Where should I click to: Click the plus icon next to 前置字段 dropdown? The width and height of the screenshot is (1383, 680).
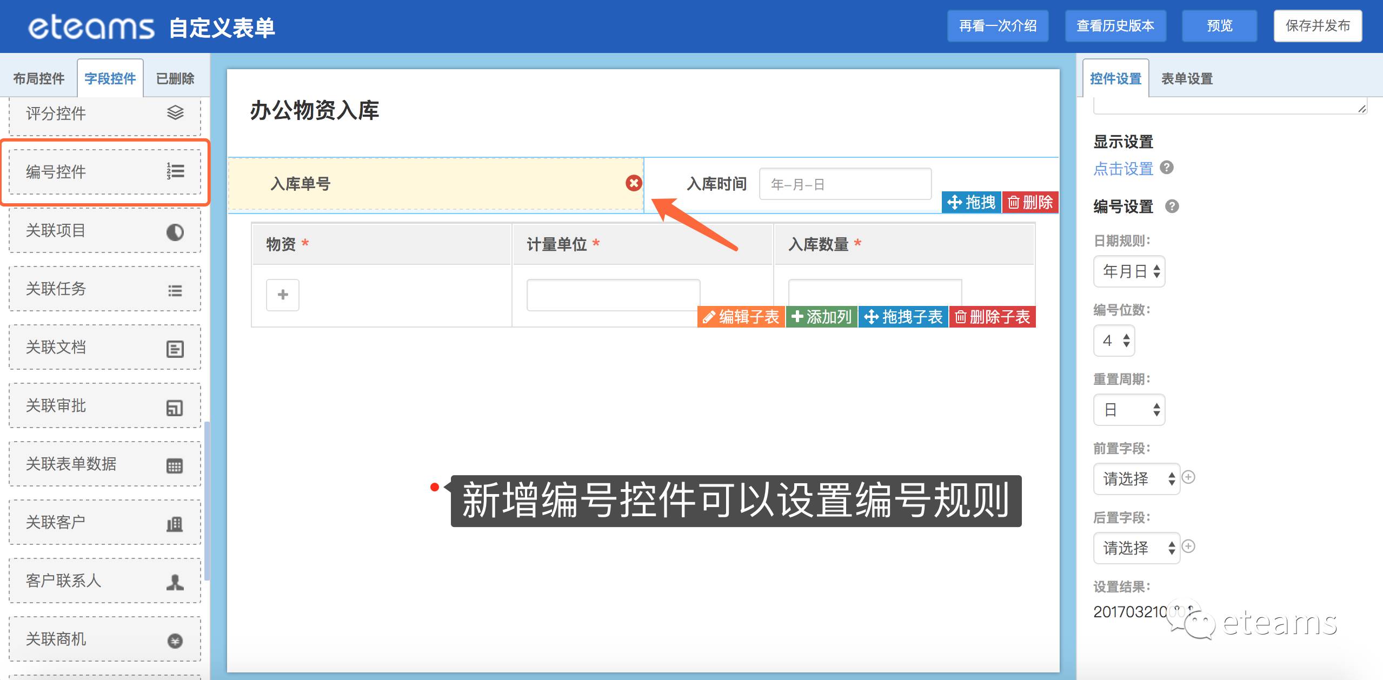[1188, 477]
